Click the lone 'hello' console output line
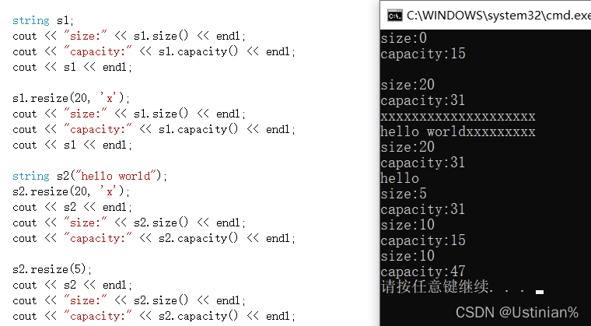This screenshot has height=326, width=591. 400,178
